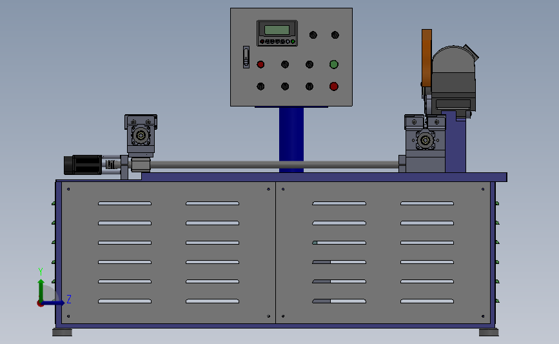Click the red origin ball of the triad

tap(40, 303)
